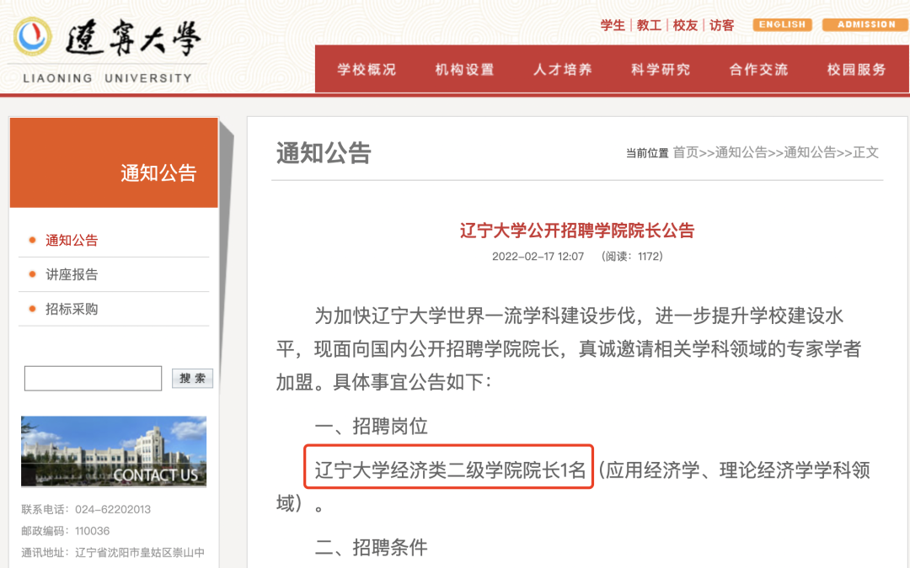This screenshot has width=910, height=568.
Task: Select 招标采购 in the sidebar list
Action: coord(72,309)
